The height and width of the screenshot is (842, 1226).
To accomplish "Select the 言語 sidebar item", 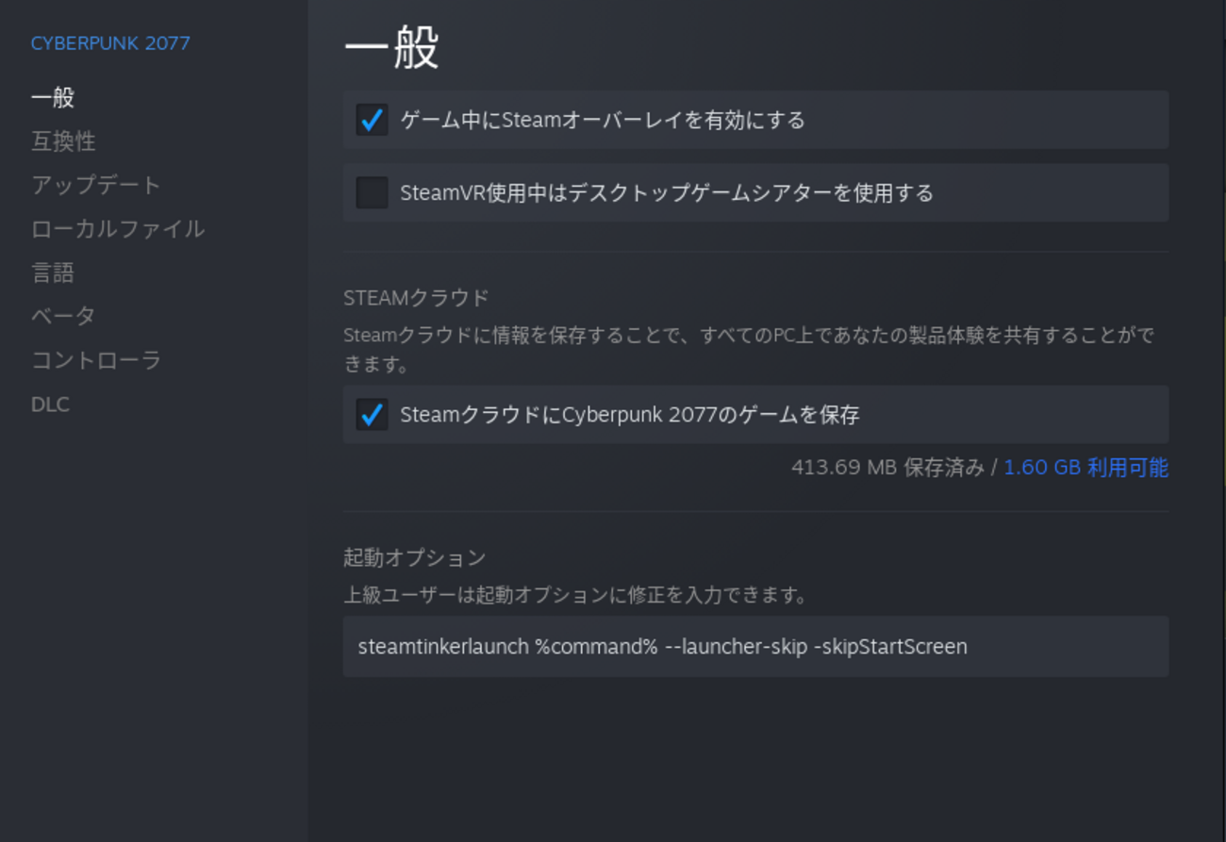I will [x=53, y=272].
